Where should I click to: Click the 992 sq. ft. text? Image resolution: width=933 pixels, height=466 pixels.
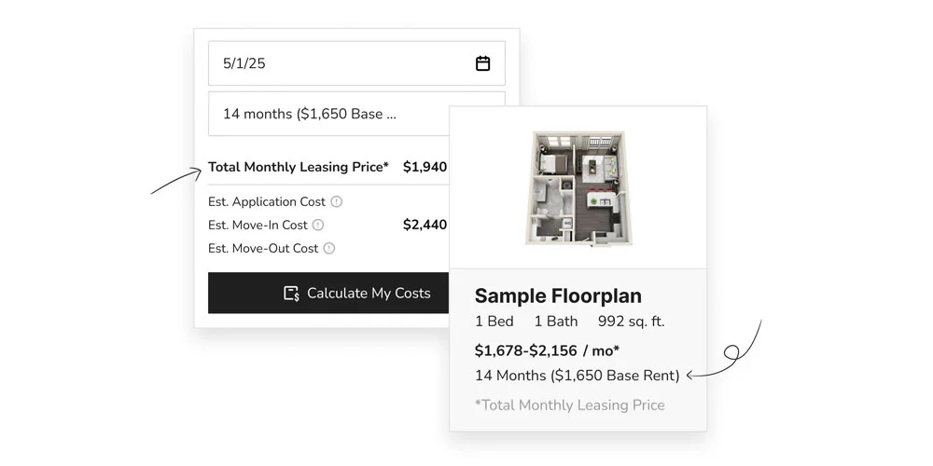[632, 322]
